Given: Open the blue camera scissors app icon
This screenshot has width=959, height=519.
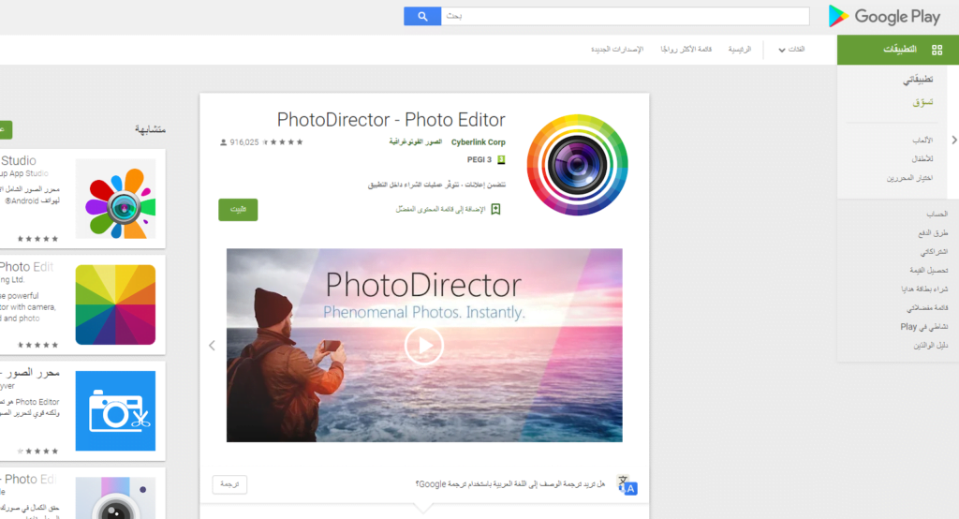Looking at the screenshot, I should click(x=115, y=410).
